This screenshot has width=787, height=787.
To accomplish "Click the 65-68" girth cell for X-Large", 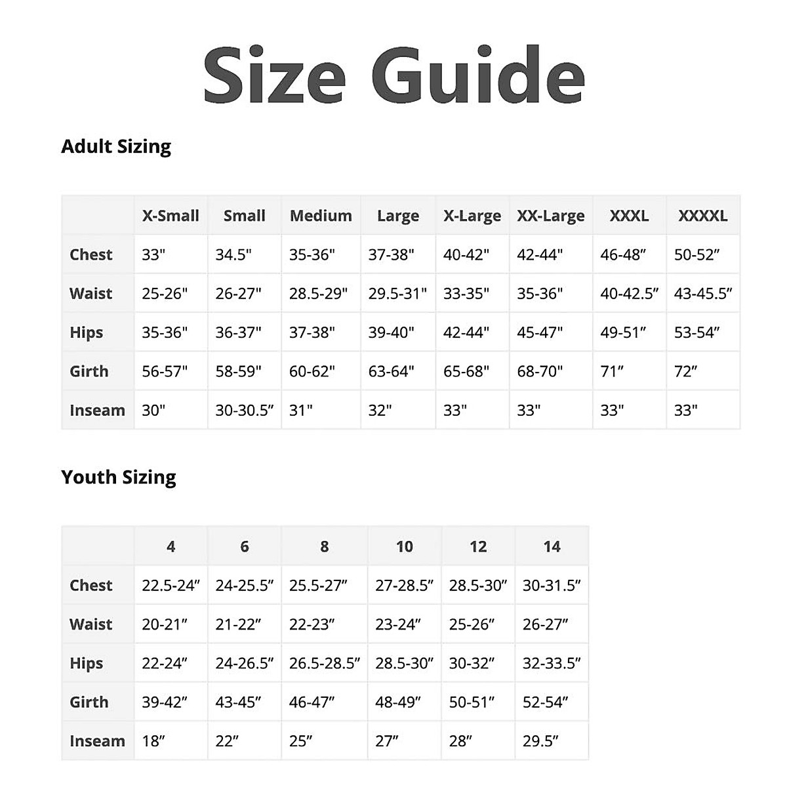I will click(x=466, y=371).
